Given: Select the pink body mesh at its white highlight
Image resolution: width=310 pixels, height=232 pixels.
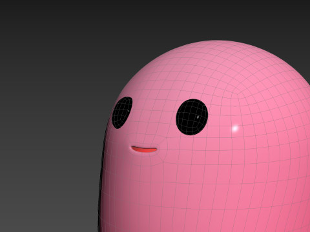Looking at the screenshot, I should (235, 129).
